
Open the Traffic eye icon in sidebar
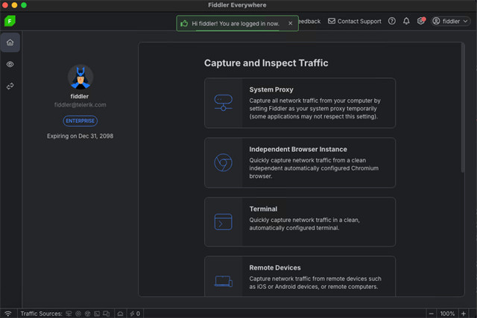[10, 64]
